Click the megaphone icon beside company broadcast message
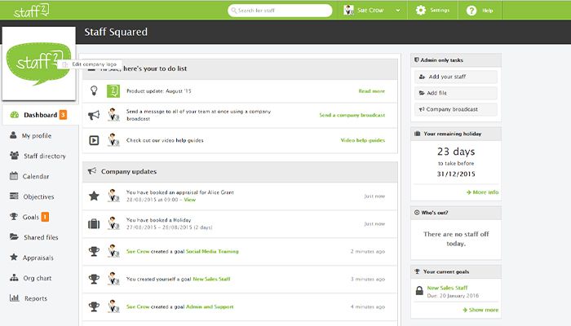Screen dimensions: 571x326 pyautogui.click(x=94, y=115)
